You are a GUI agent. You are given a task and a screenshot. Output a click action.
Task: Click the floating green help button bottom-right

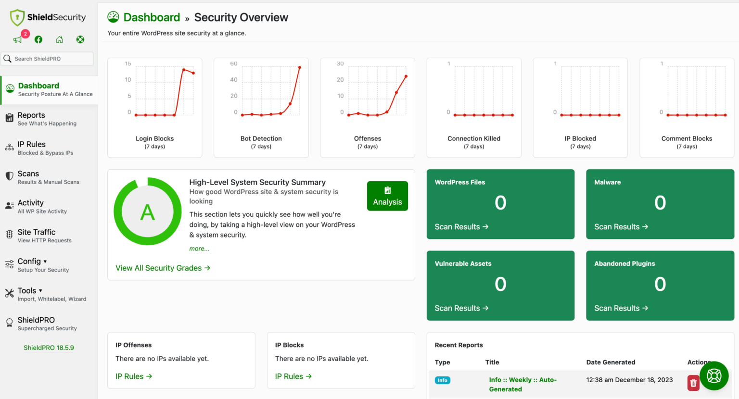714,375
